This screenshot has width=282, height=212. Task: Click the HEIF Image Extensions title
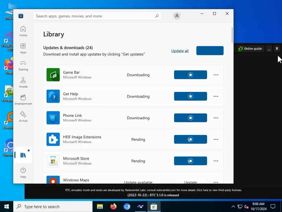coord(82,137)
